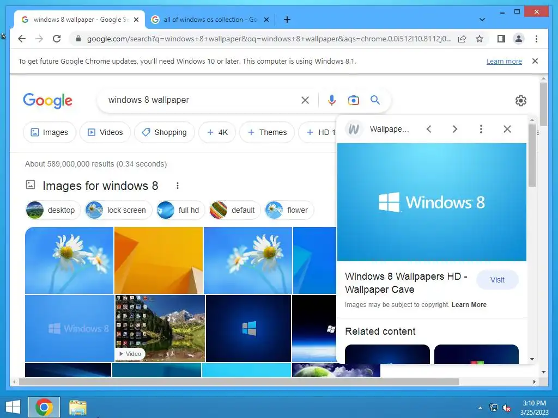Screen dimensions: 558x418
Task: Open the Chrome side panel icon
Action: (501, 39)
